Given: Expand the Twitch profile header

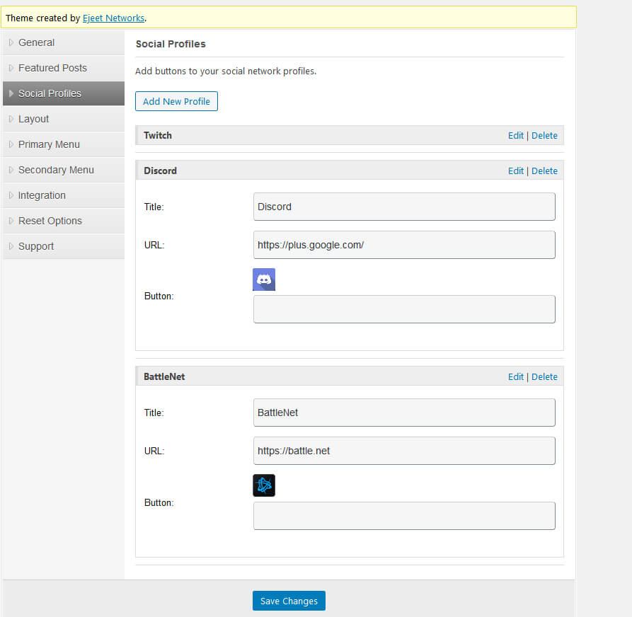Looking at the screenshot, I should coord(350,135).
